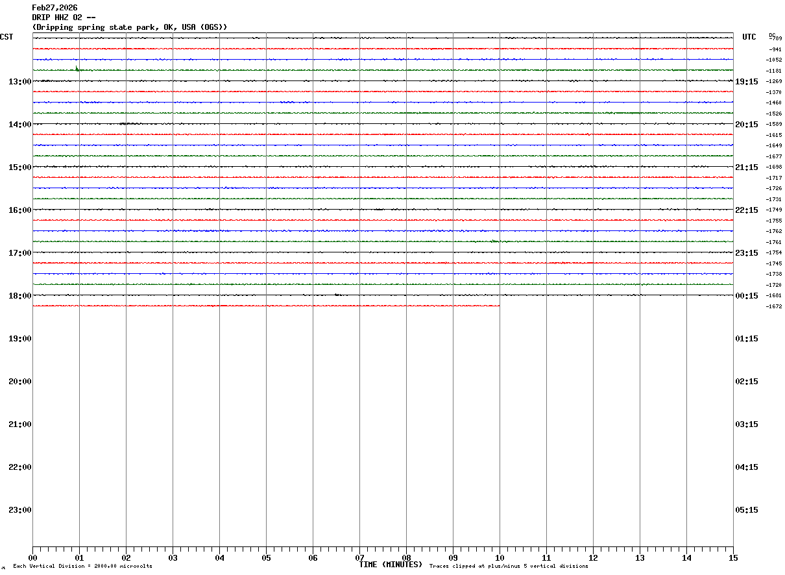Screen dimensions: 785x575
Task: Click the DC offset value -941
Action: 775,49
